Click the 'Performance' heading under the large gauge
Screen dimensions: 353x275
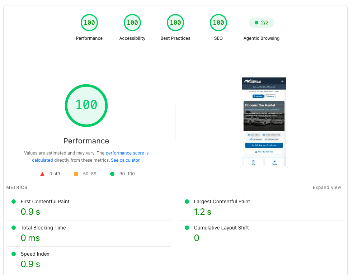86,141
